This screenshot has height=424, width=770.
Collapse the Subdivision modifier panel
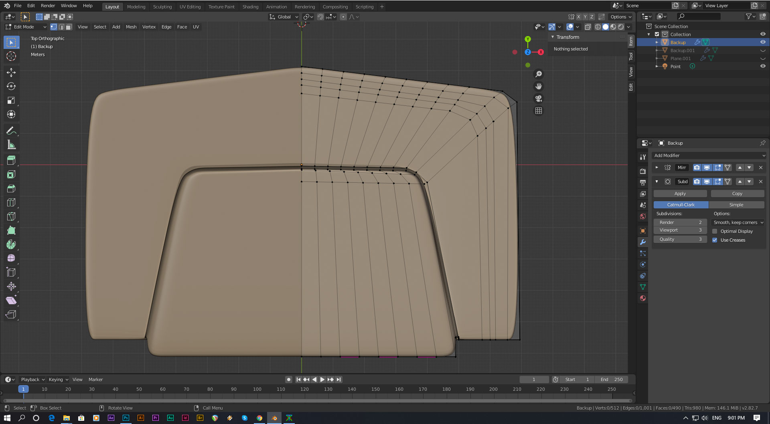pos(657,182)
